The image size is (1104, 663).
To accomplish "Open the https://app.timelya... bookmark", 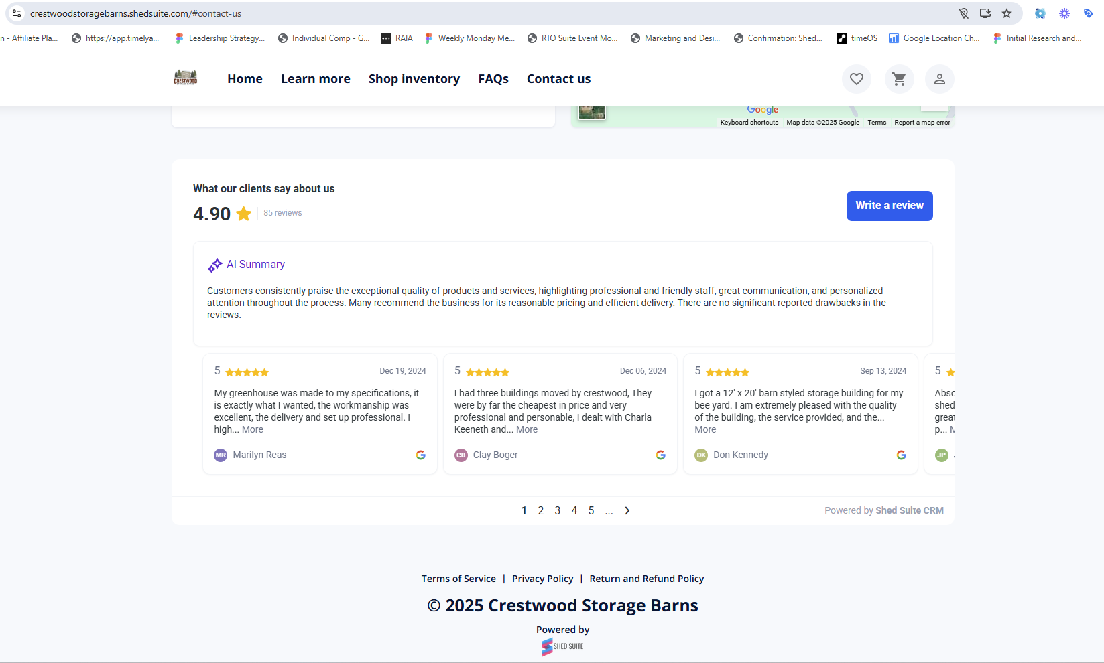I will coord(116,38).
